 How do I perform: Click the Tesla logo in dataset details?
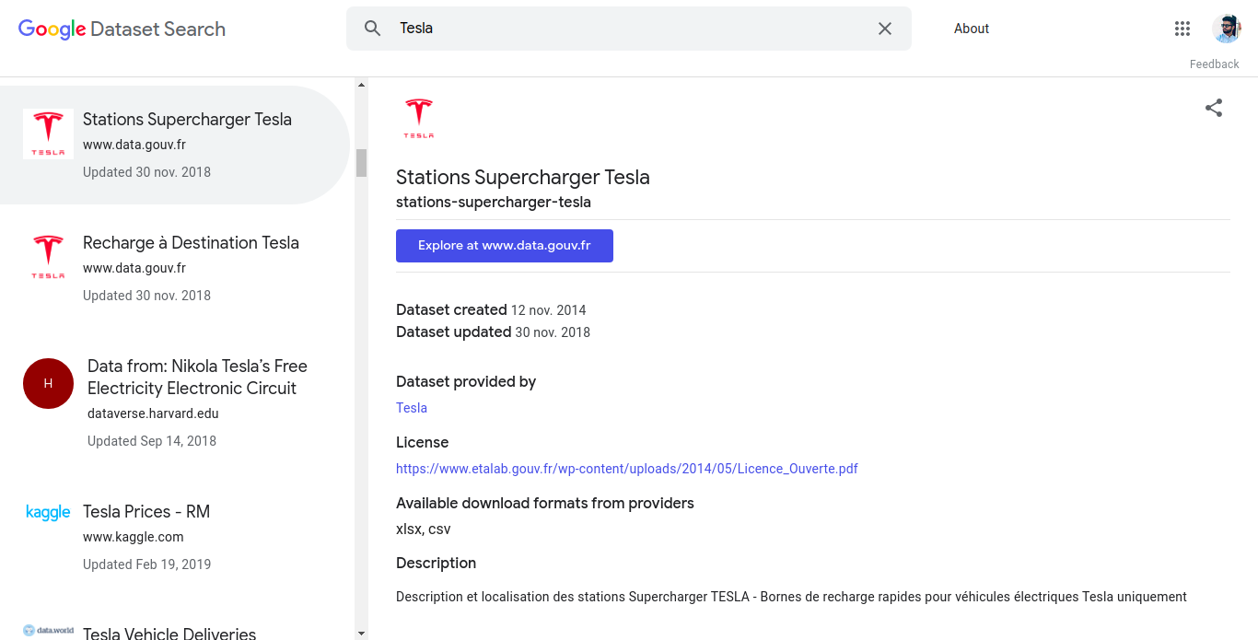point(418,118)
